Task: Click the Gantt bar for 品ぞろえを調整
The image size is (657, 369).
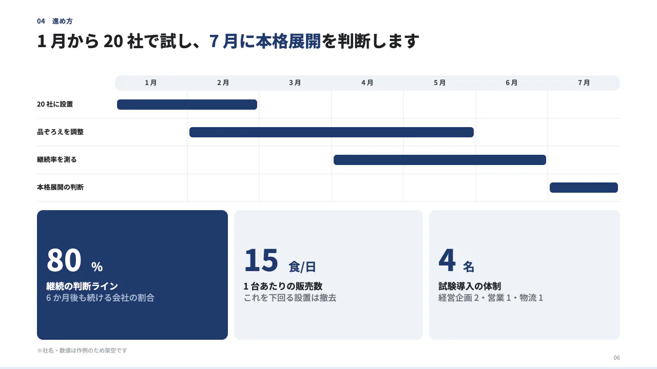Action: click(332, 132)
